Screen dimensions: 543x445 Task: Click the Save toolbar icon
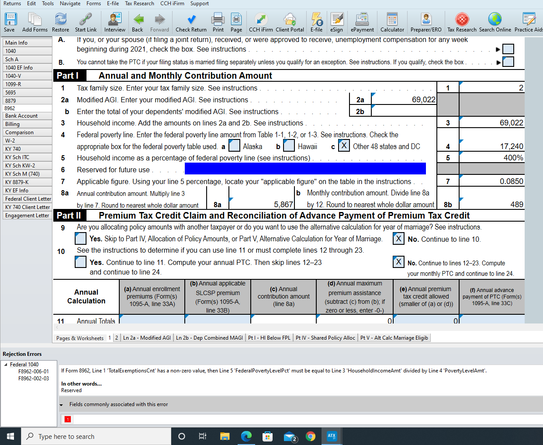[x=10, y=22]
